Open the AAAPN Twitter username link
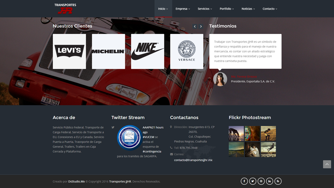Image resolution: width=334 pixels, height=188 pixels. point(149,127)
